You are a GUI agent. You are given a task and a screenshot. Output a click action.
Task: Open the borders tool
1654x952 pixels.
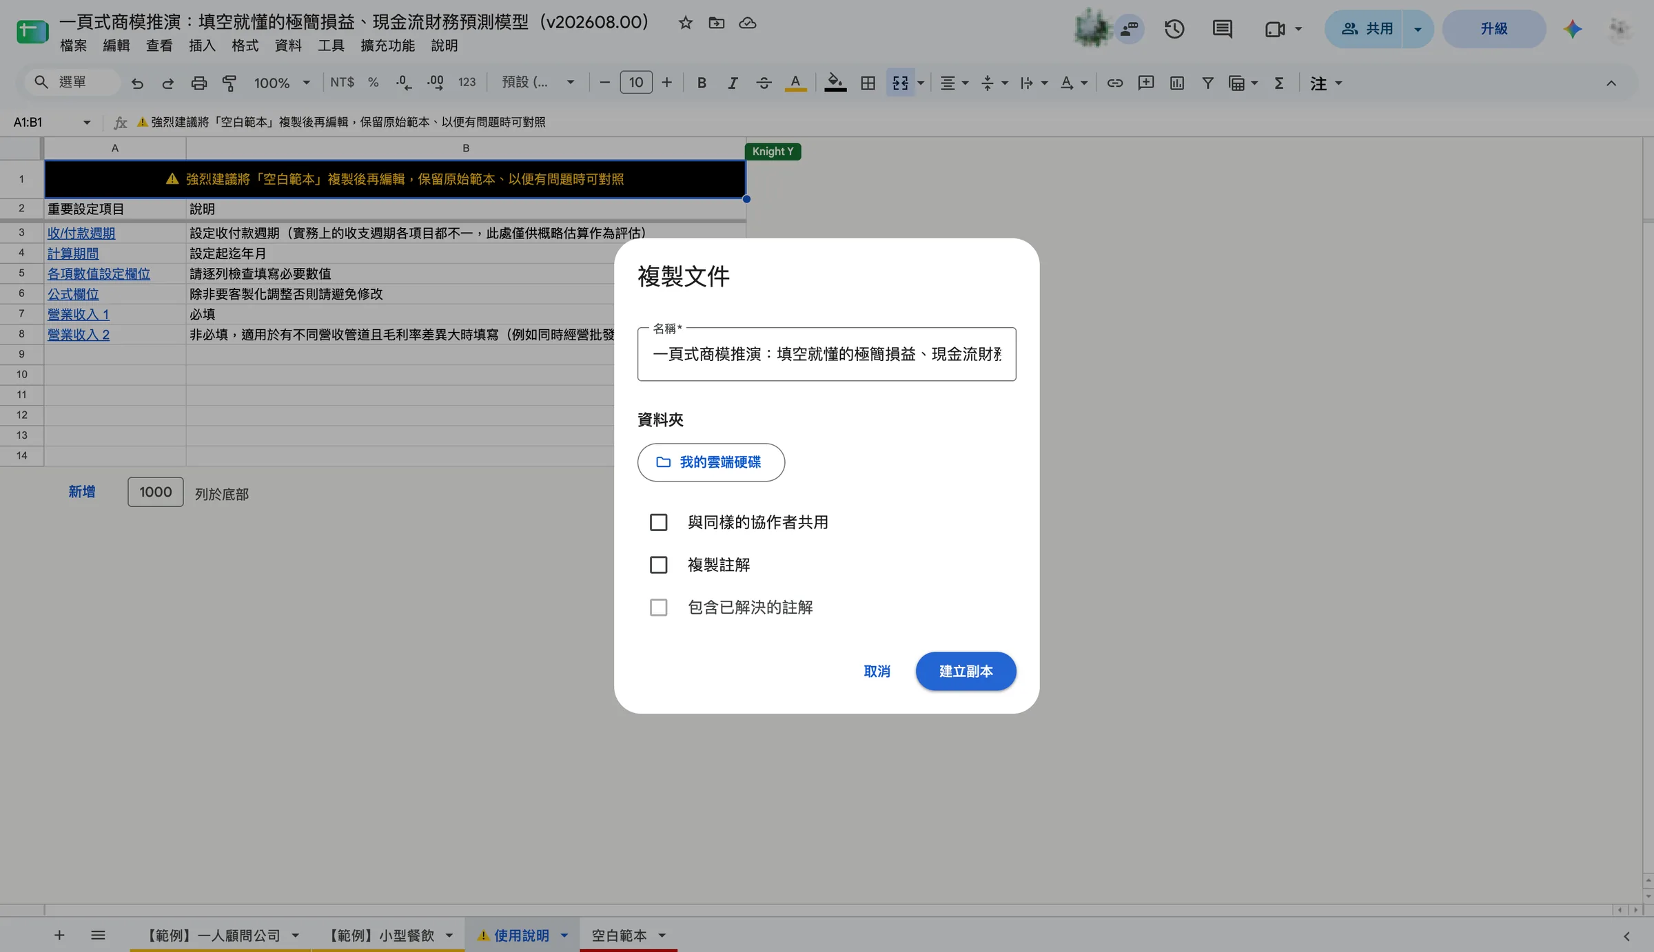coord(868,83)
